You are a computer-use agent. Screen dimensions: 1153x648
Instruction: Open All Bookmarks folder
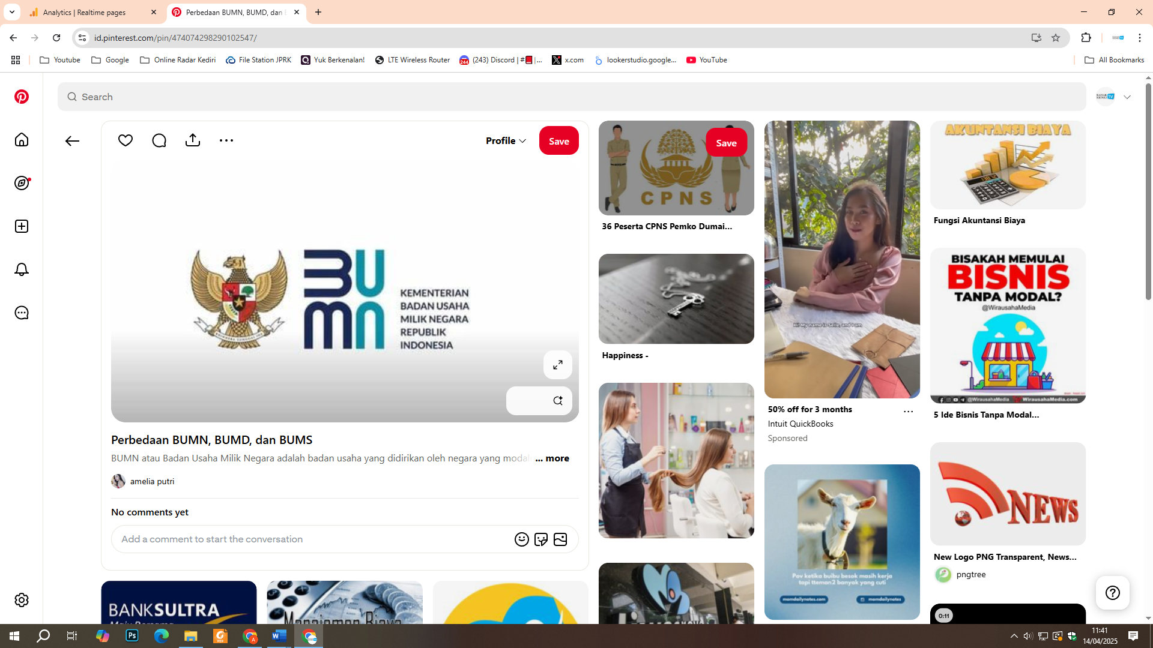pyautogui.click(x=1115, y=60)
